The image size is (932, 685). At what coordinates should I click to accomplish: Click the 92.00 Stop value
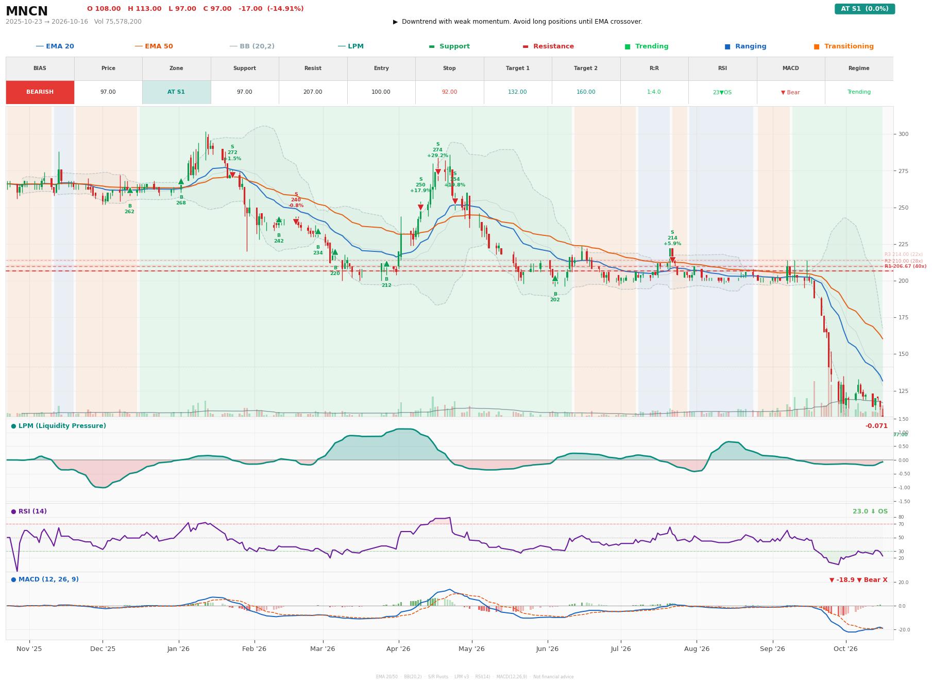click(449, 92)
